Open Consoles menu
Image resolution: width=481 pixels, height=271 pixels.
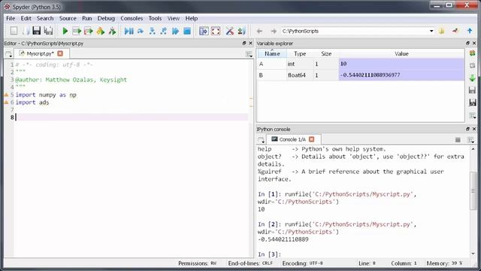[x=132, y=18]
